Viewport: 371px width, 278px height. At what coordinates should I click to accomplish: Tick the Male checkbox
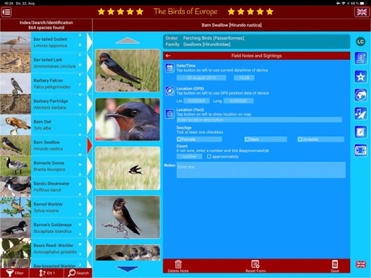[x=247, y=139]
